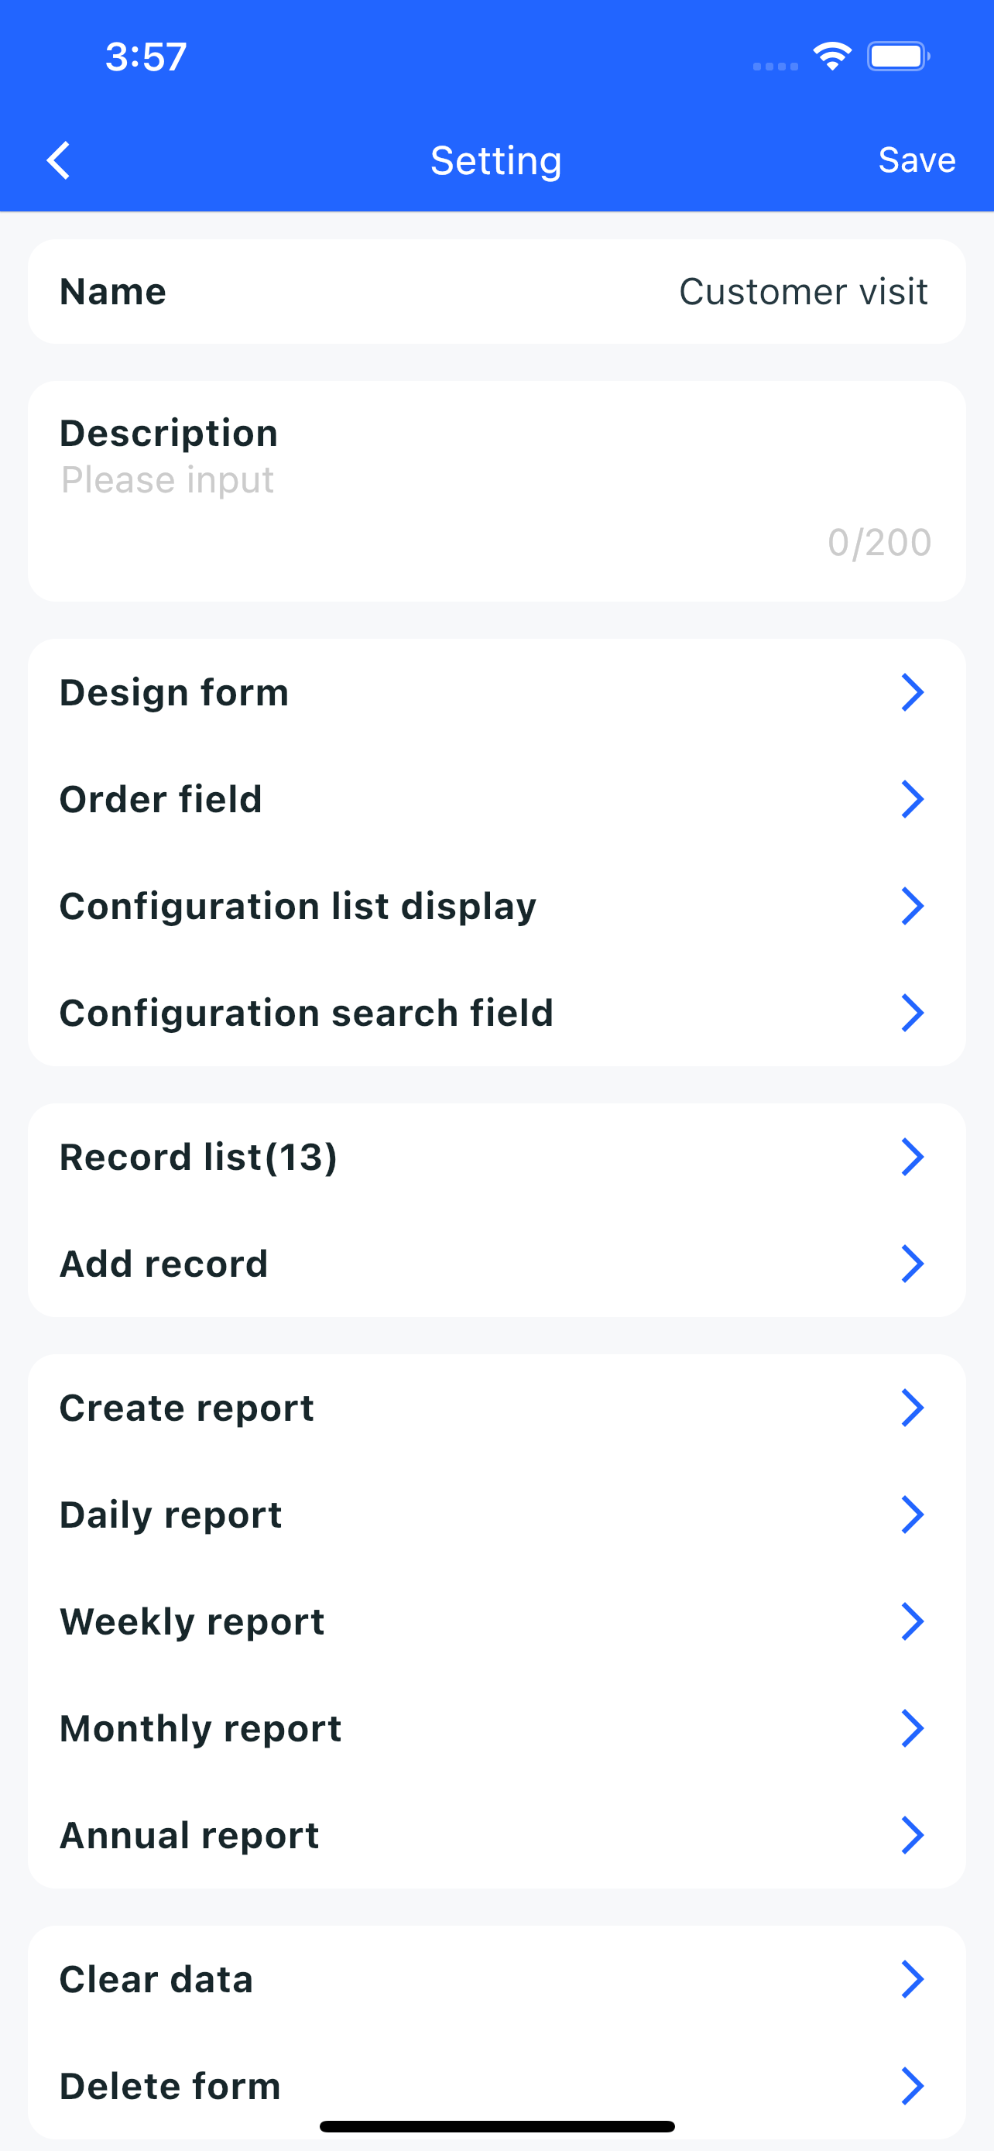This screenshot has height=2151, width=994.
Task: Select Delete form option
Action: point(496,2086)
